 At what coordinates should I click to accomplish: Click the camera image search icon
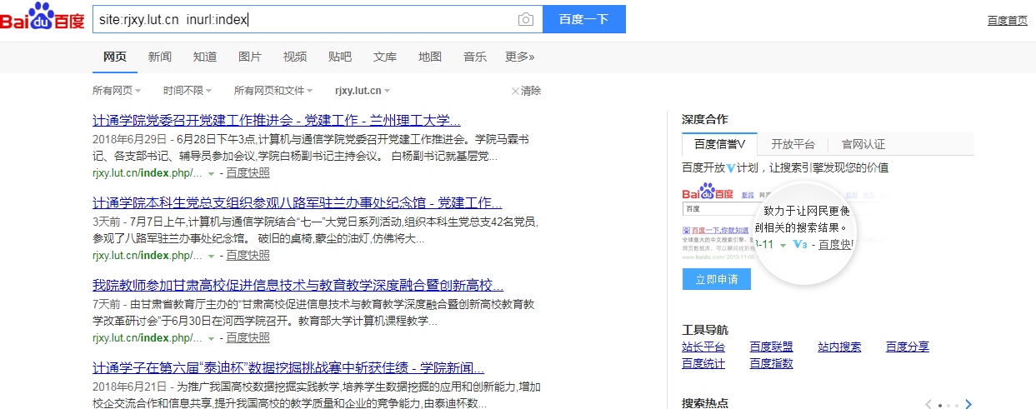click(525, 19)
